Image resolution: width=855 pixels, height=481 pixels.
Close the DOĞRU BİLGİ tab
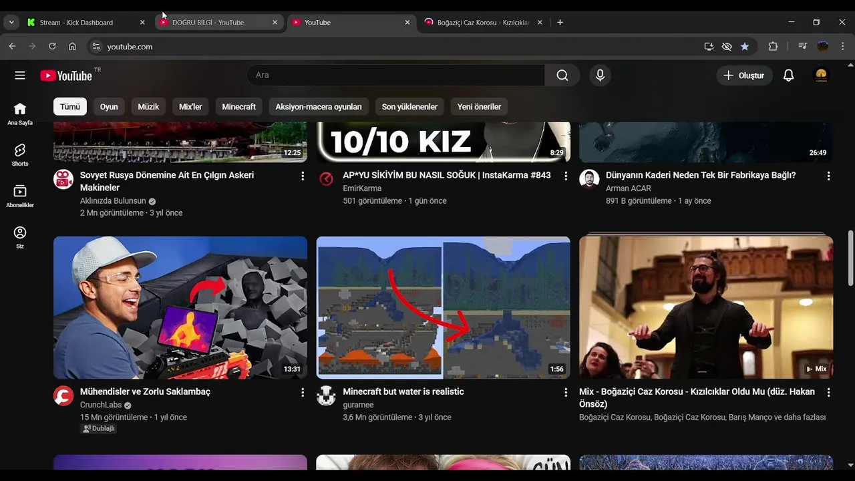point(275,22)
